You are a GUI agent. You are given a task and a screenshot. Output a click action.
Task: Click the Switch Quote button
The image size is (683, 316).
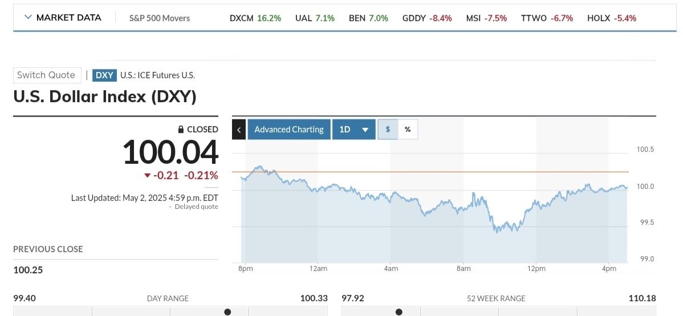pyautogui.click(x=46, y=75)
